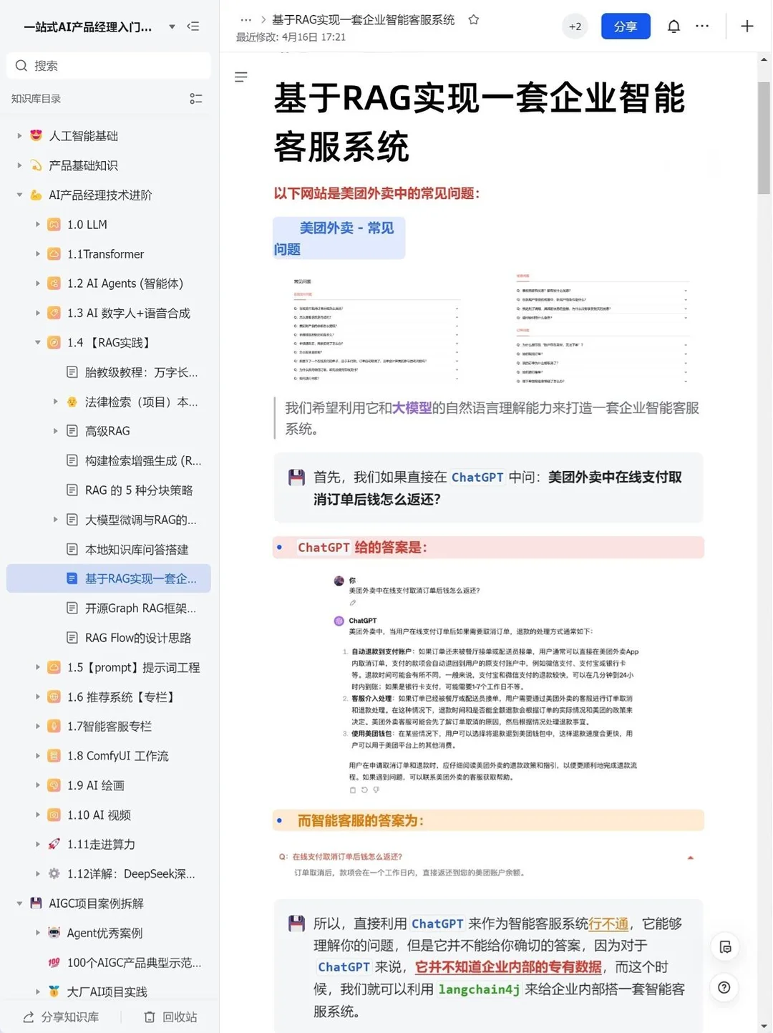Click the floating comment panel icon
The height and width of the screenshot is (1033, 773).
[x=724, y=947]
